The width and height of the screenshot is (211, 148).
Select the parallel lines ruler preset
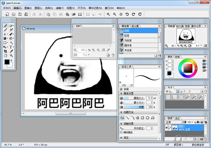pyautogui.click(x=168, y=97)
